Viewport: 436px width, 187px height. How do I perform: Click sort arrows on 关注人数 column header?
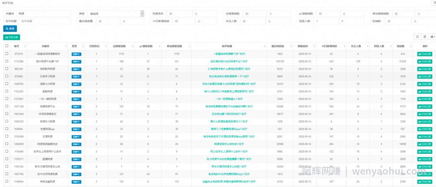pos(367,46)
